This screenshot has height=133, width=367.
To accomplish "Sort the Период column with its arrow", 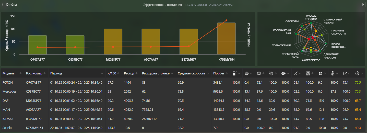I will point(102,73).
